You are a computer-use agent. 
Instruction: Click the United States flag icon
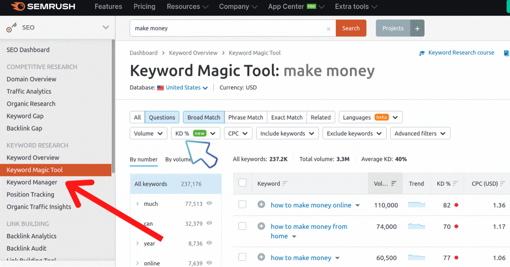coord(161,88)
